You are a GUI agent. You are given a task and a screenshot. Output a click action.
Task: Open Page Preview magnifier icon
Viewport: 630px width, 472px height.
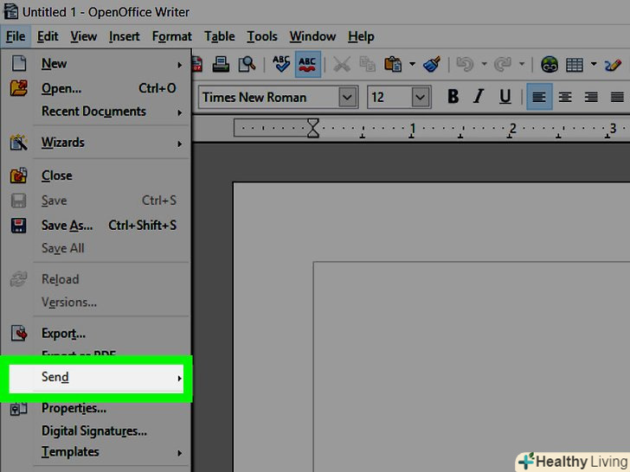coord(247,64)
